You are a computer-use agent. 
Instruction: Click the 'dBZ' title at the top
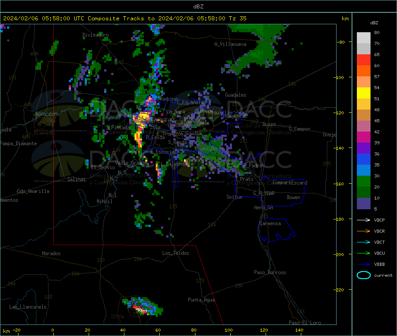click(x=198, y=7)
